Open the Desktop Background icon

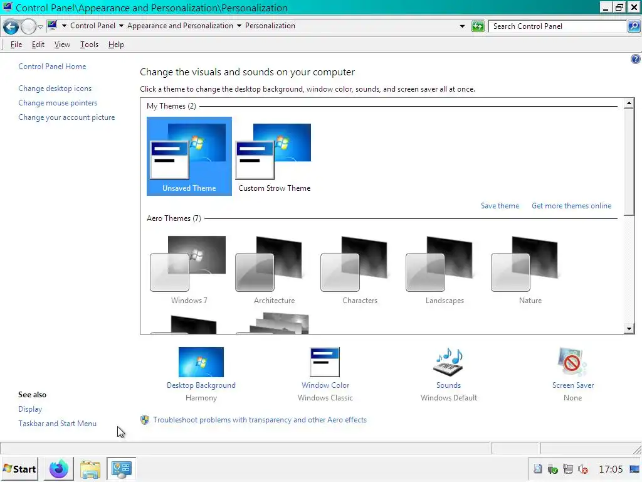[x=201, y=362]
